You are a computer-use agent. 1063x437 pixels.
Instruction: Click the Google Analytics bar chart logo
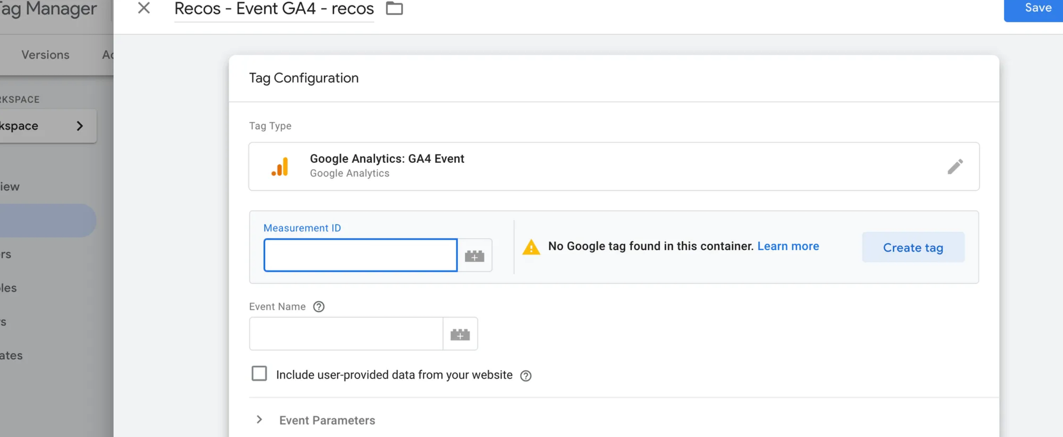[x=280, y=167]
